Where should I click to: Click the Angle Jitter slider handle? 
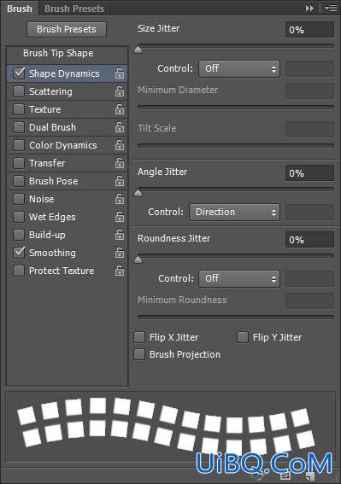click(138, 193)
